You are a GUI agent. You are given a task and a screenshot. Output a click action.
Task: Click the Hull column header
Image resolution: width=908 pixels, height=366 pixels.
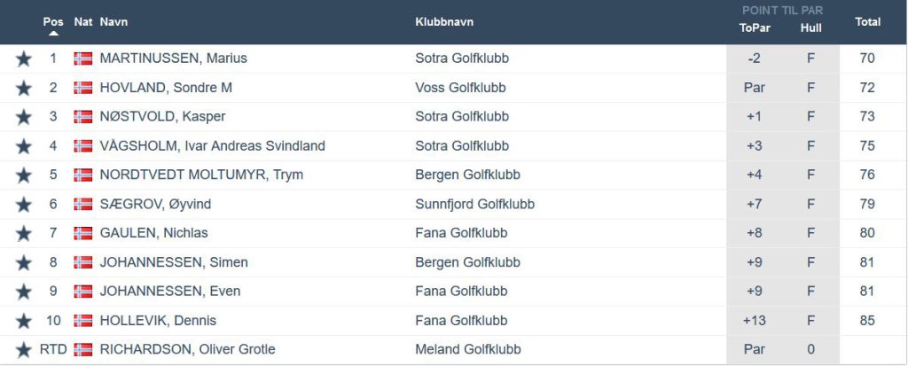coord(810,27)
